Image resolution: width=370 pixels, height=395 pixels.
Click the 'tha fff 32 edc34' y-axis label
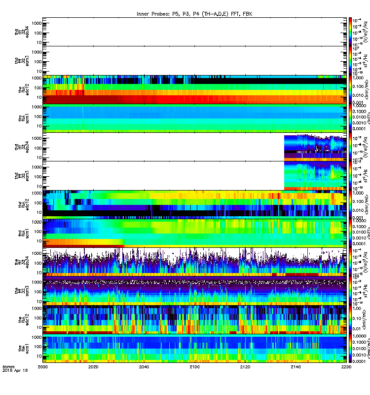(22, 32)
